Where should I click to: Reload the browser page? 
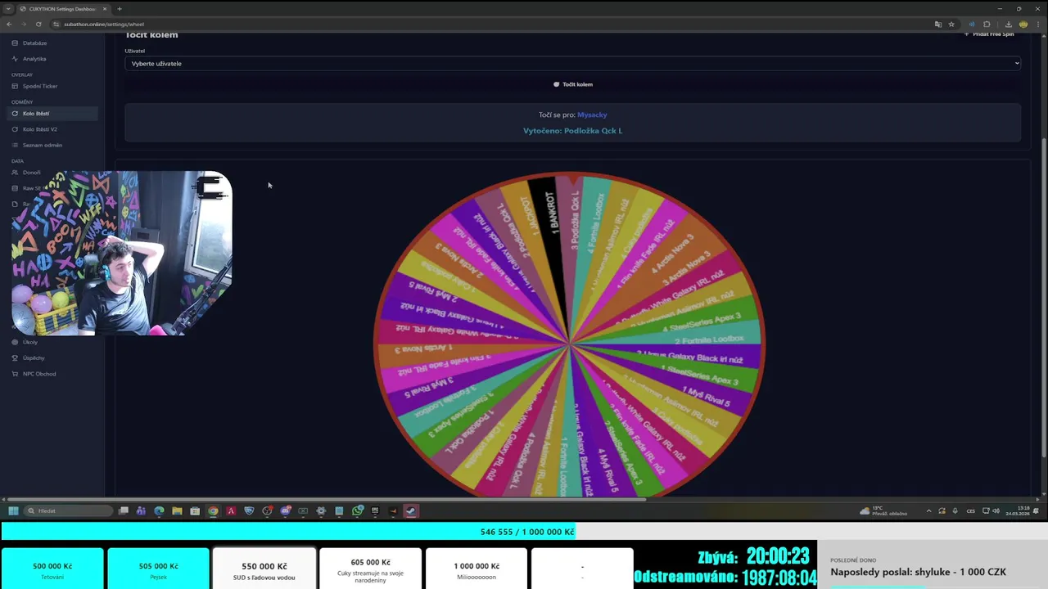click(38, 24)
